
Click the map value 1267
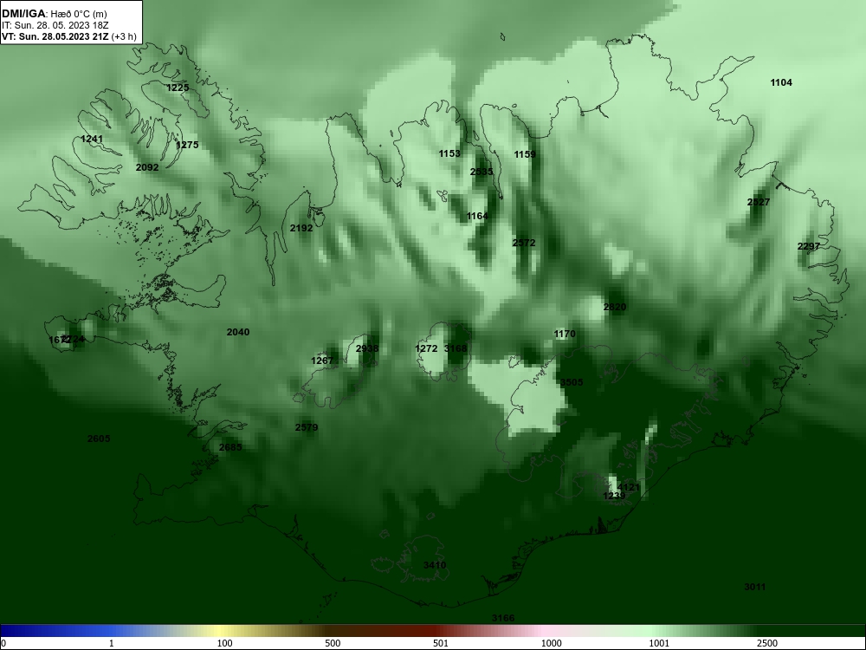point(322,361)
